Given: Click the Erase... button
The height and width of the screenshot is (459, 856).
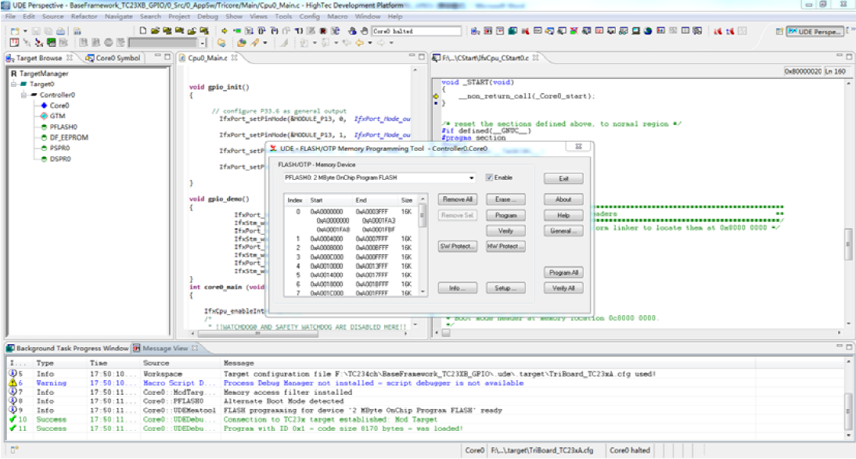Looking at the screenshot, I should (x=505, y=199).
